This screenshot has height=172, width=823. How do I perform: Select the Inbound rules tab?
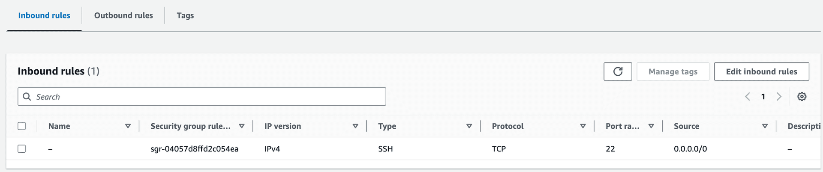click(44, 15)
